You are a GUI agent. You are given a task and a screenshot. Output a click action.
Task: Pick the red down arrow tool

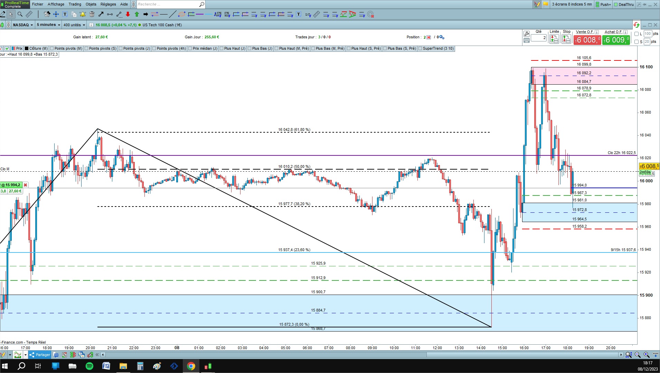pyautogui.click(x=128, y=14)
